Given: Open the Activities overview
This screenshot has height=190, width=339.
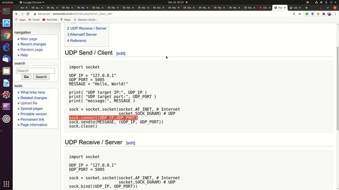Looking at the screenshot, I should coord(7,2).
